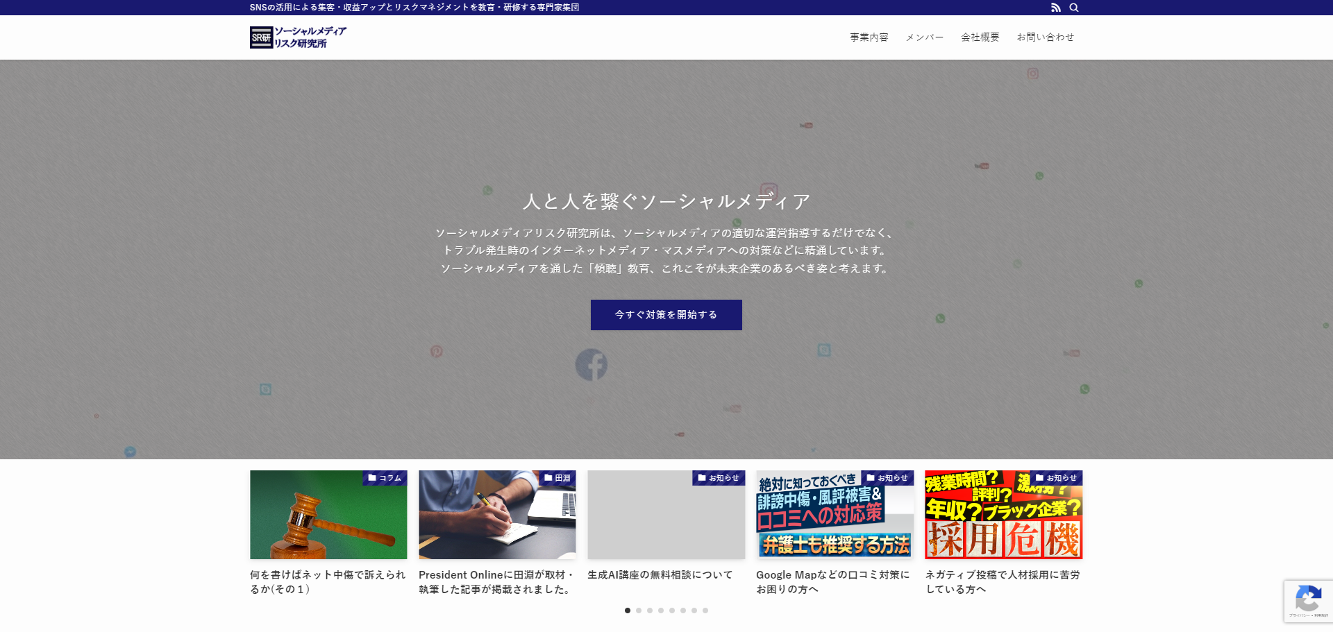
Task: Open the 会社概要 menu item
Action: pyautogui.click(x=980, y=37)
